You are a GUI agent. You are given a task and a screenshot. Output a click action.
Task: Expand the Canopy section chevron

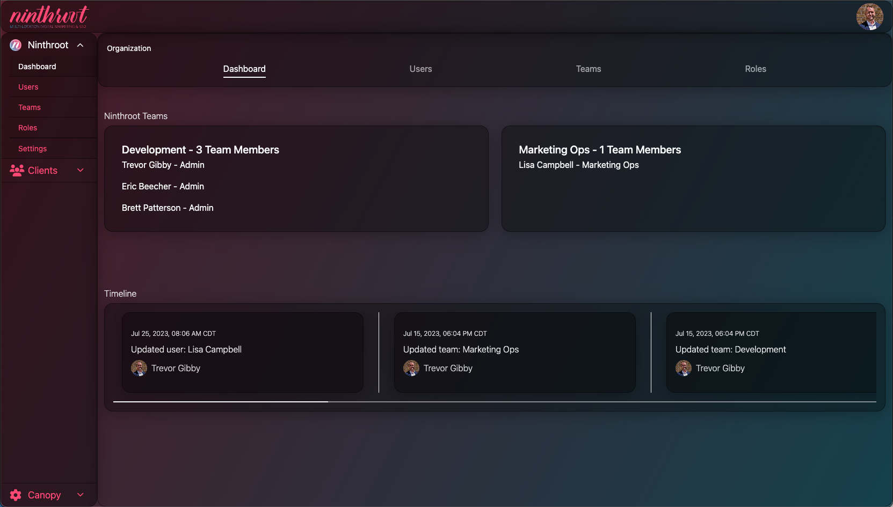click(x=81, y=495)
